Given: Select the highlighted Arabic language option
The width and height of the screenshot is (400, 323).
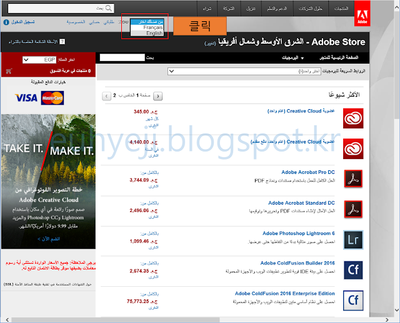Looking at the screenshot, I should click(147, 22).
